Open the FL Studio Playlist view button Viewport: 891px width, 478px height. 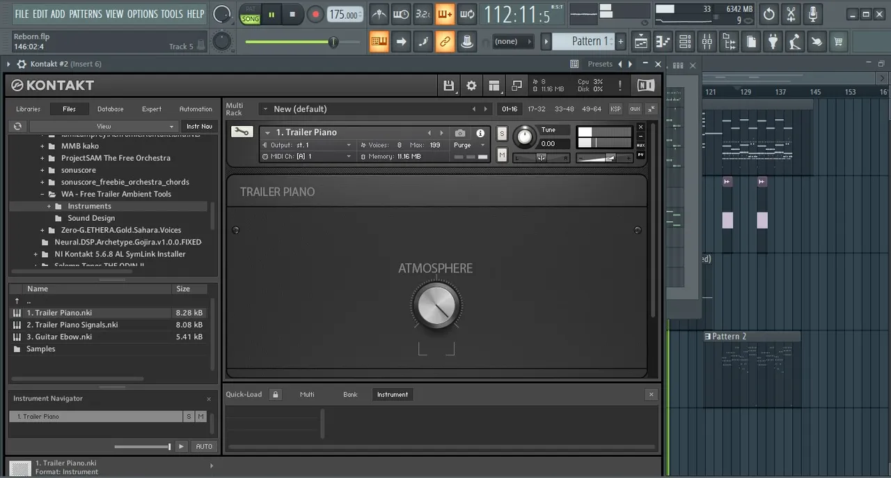click(x=640, y=42)
